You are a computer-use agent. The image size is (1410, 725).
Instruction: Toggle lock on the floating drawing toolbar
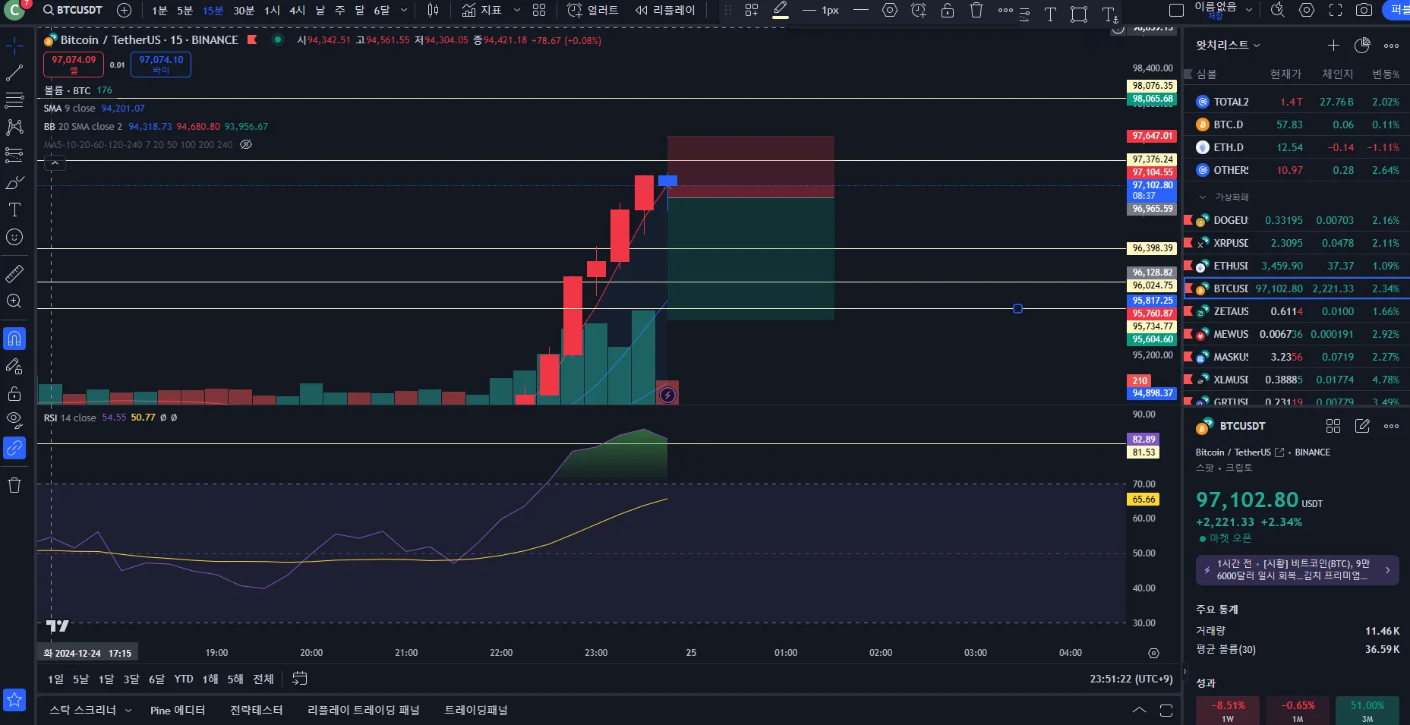(x=948, y=11)
